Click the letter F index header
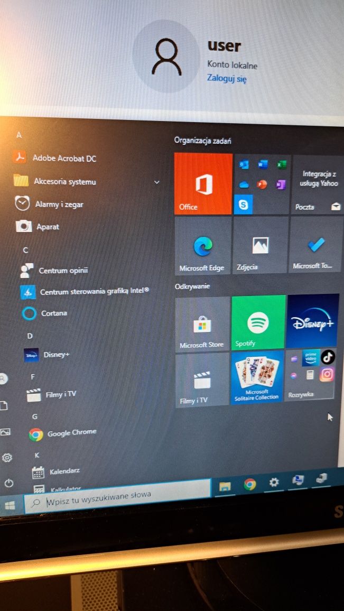Screen dimensions: 344x611 33,377
